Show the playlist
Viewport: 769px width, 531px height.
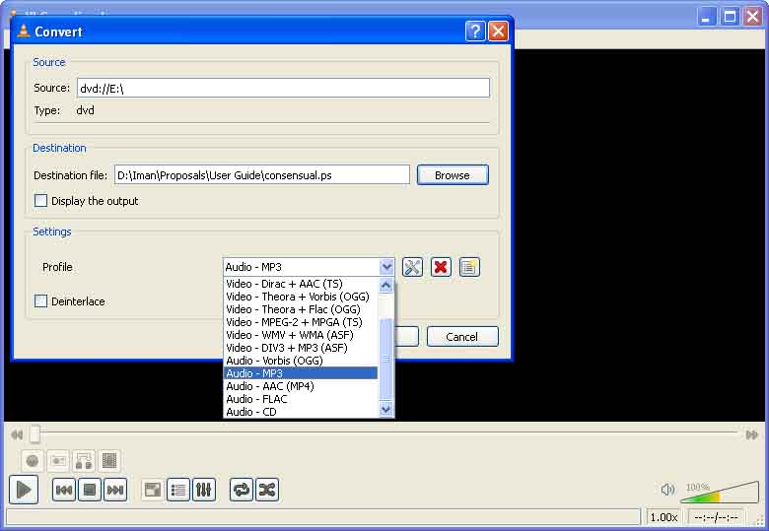click(178, 490)
